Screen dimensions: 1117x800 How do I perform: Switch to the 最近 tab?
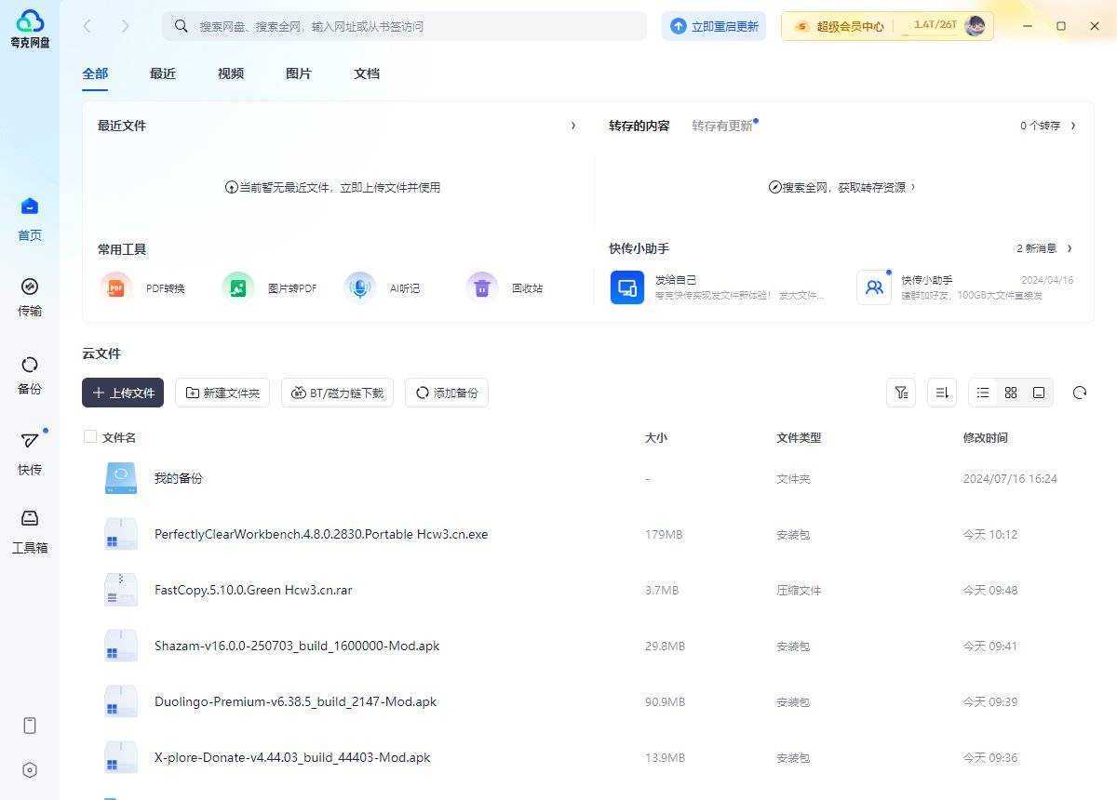click(163, 73)
